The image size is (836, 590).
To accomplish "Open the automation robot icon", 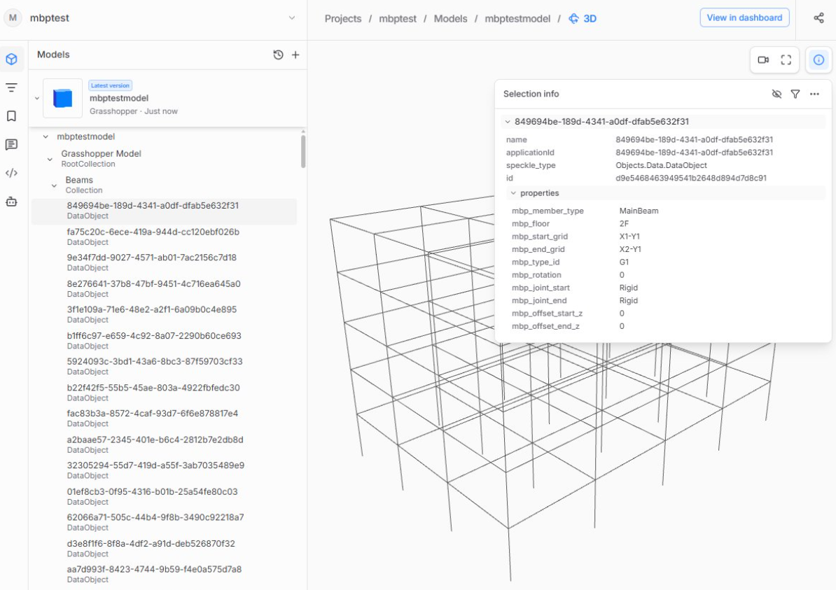I will click(12, 202).
